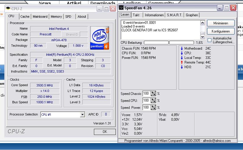Click the Name field Intel Pentium 4
The image size is (243, 150).
pos(59,29)
